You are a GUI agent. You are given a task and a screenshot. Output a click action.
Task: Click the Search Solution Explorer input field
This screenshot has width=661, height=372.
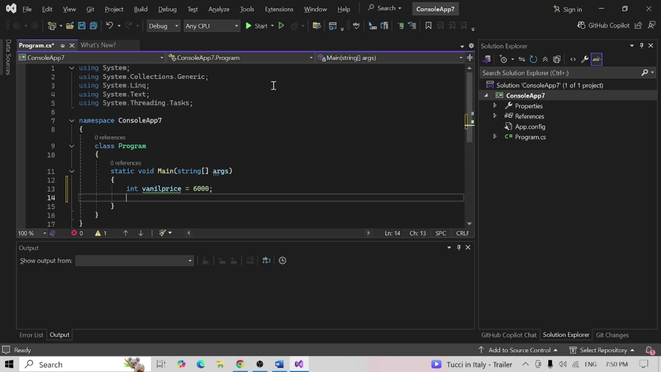tap(559, 73)
